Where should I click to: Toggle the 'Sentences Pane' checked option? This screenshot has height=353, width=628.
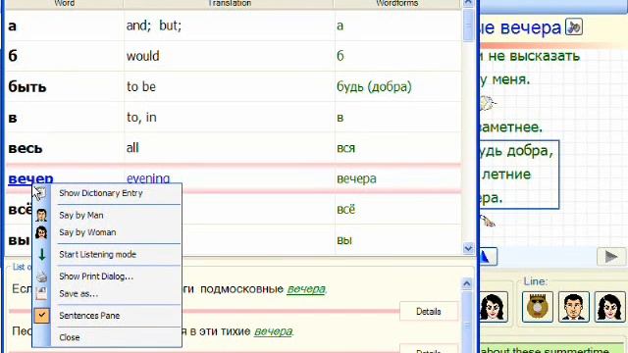click(89, 316)
